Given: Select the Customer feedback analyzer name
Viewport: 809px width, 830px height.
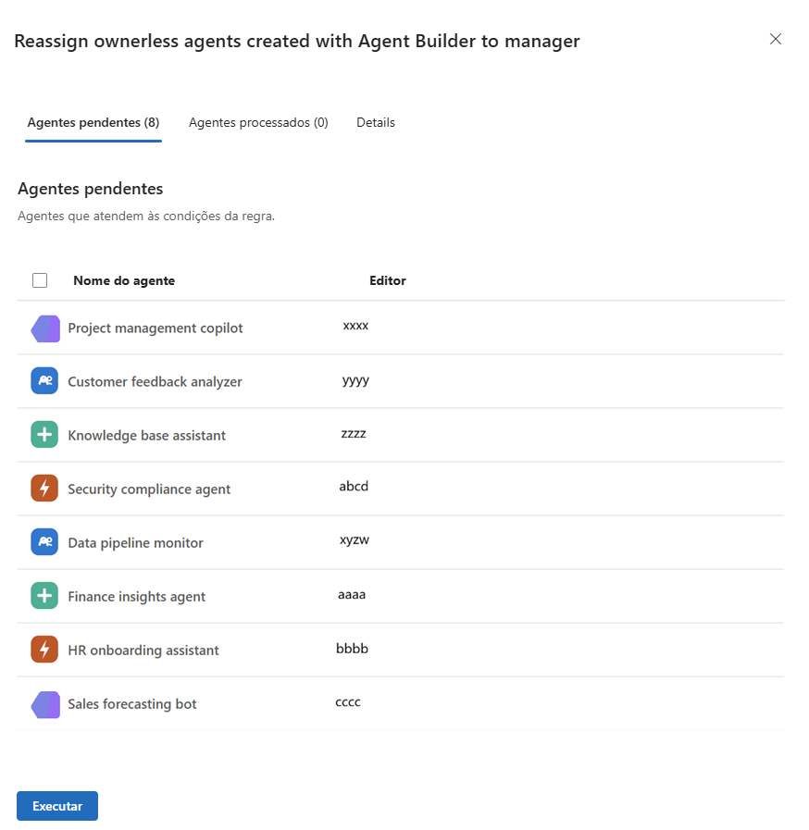Looking at the screenshot, I should click(155, 381).
